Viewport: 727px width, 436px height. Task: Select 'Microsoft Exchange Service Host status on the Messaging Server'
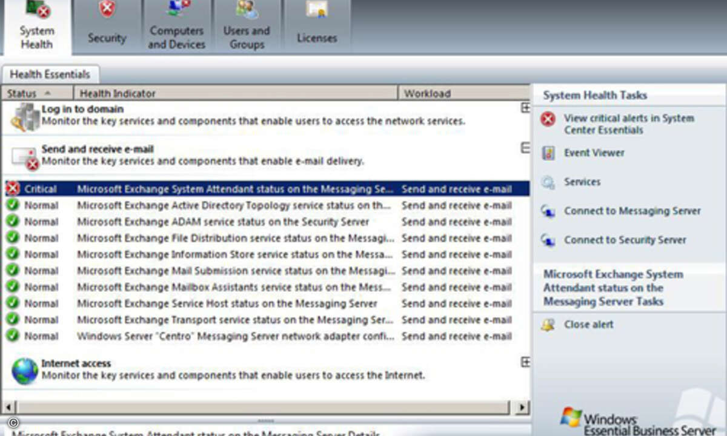coord(227,303)
